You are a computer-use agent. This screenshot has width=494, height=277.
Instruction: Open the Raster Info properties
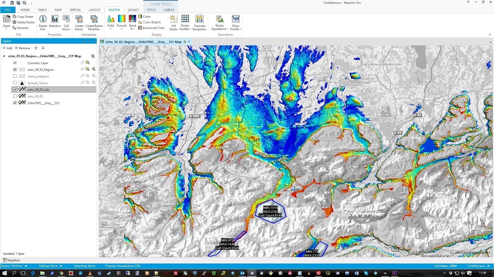coord(43,22)
